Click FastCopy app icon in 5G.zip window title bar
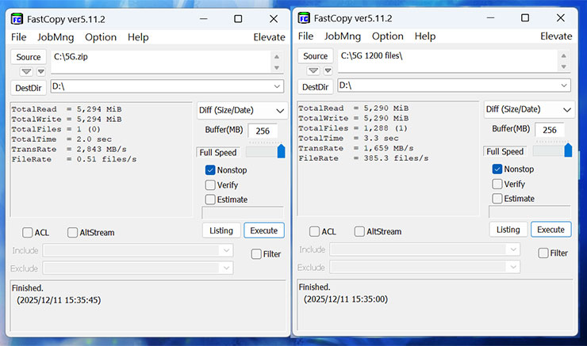587x346 pixels. point(17,18)
